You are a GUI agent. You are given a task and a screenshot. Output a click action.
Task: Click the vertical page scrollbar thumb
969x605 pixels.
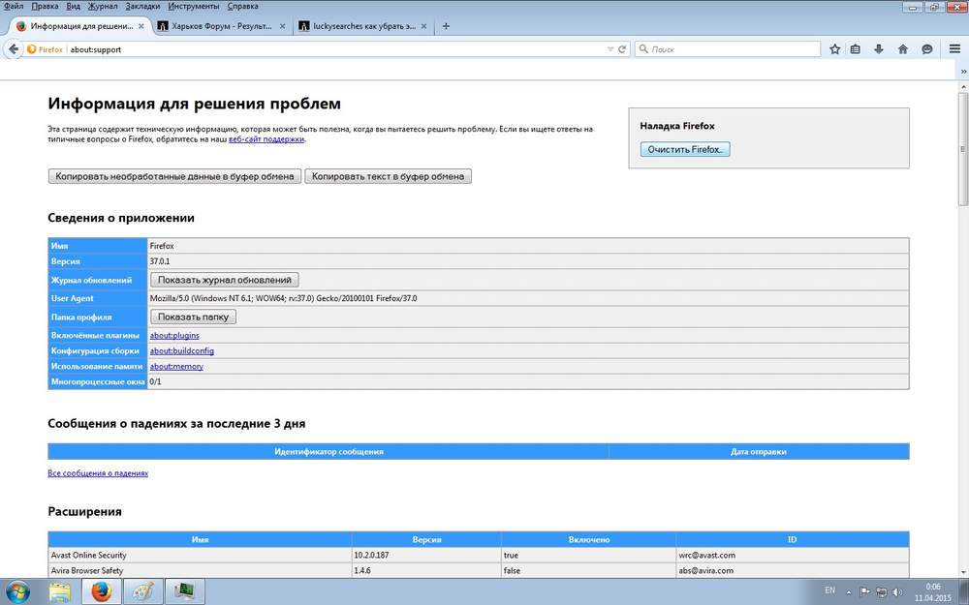[x=963, y=149]
